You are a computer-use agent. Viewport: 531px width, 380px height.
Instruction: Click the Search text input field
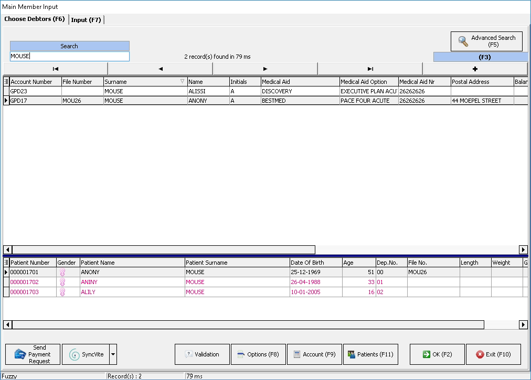click(69, 56)
